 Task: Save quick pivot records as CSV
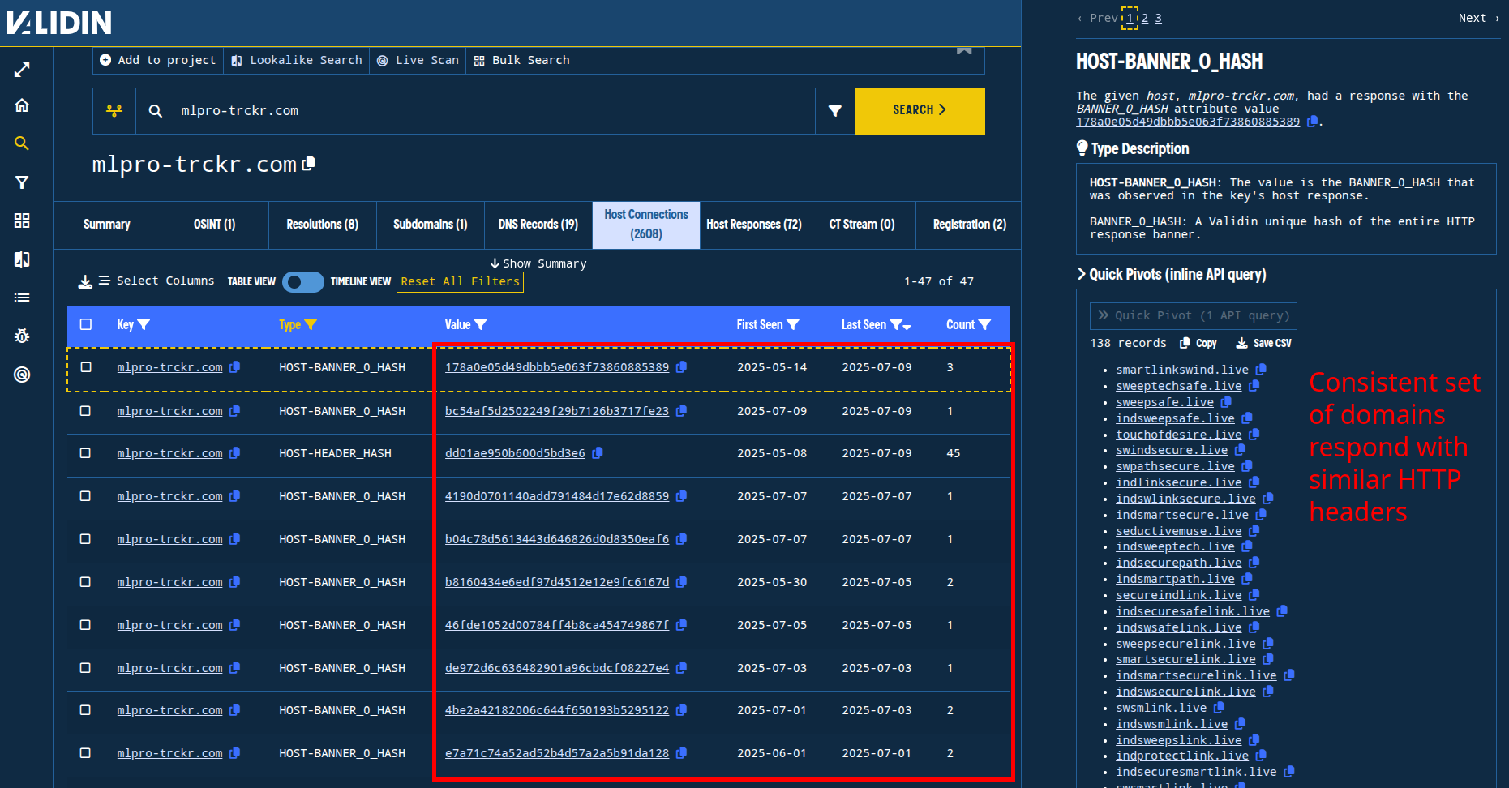tap(1263, 343)
